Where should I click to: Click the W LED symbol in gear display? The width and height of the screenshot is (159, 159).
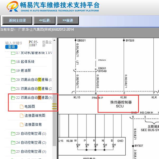(78, 146)
